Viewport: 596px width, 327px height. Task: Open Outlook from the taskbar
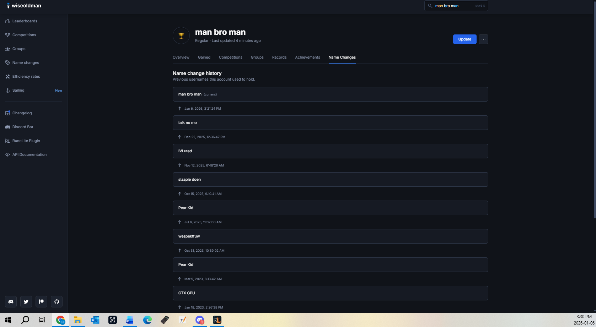[x=95, y=320]
